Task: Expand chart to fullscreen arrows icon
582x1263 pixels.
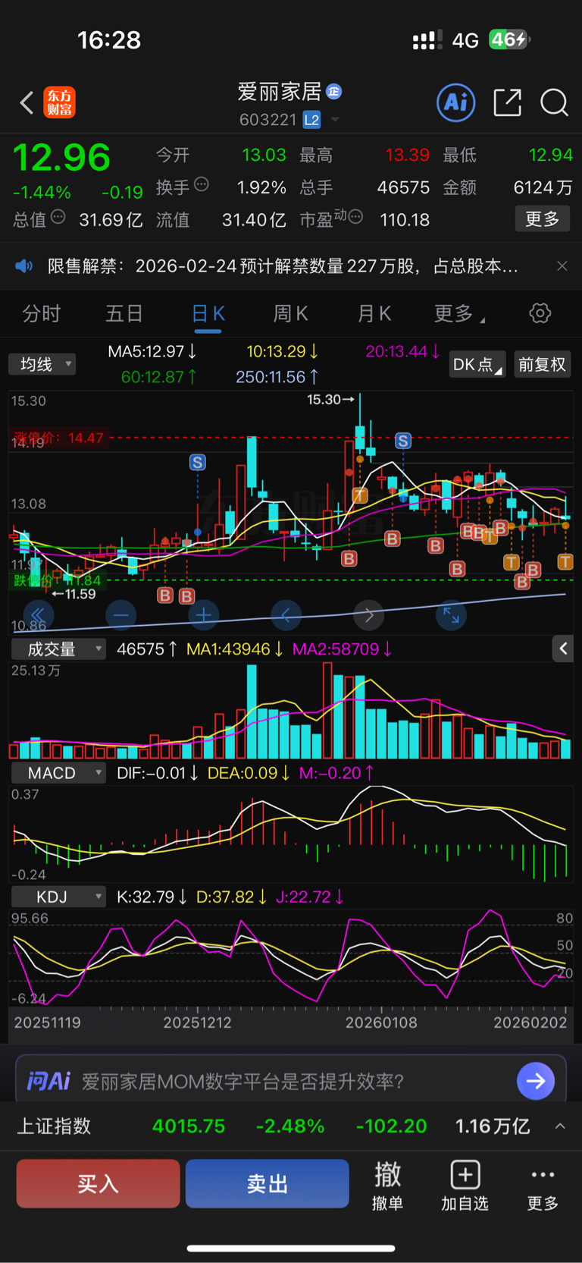Action: [451, 614]
